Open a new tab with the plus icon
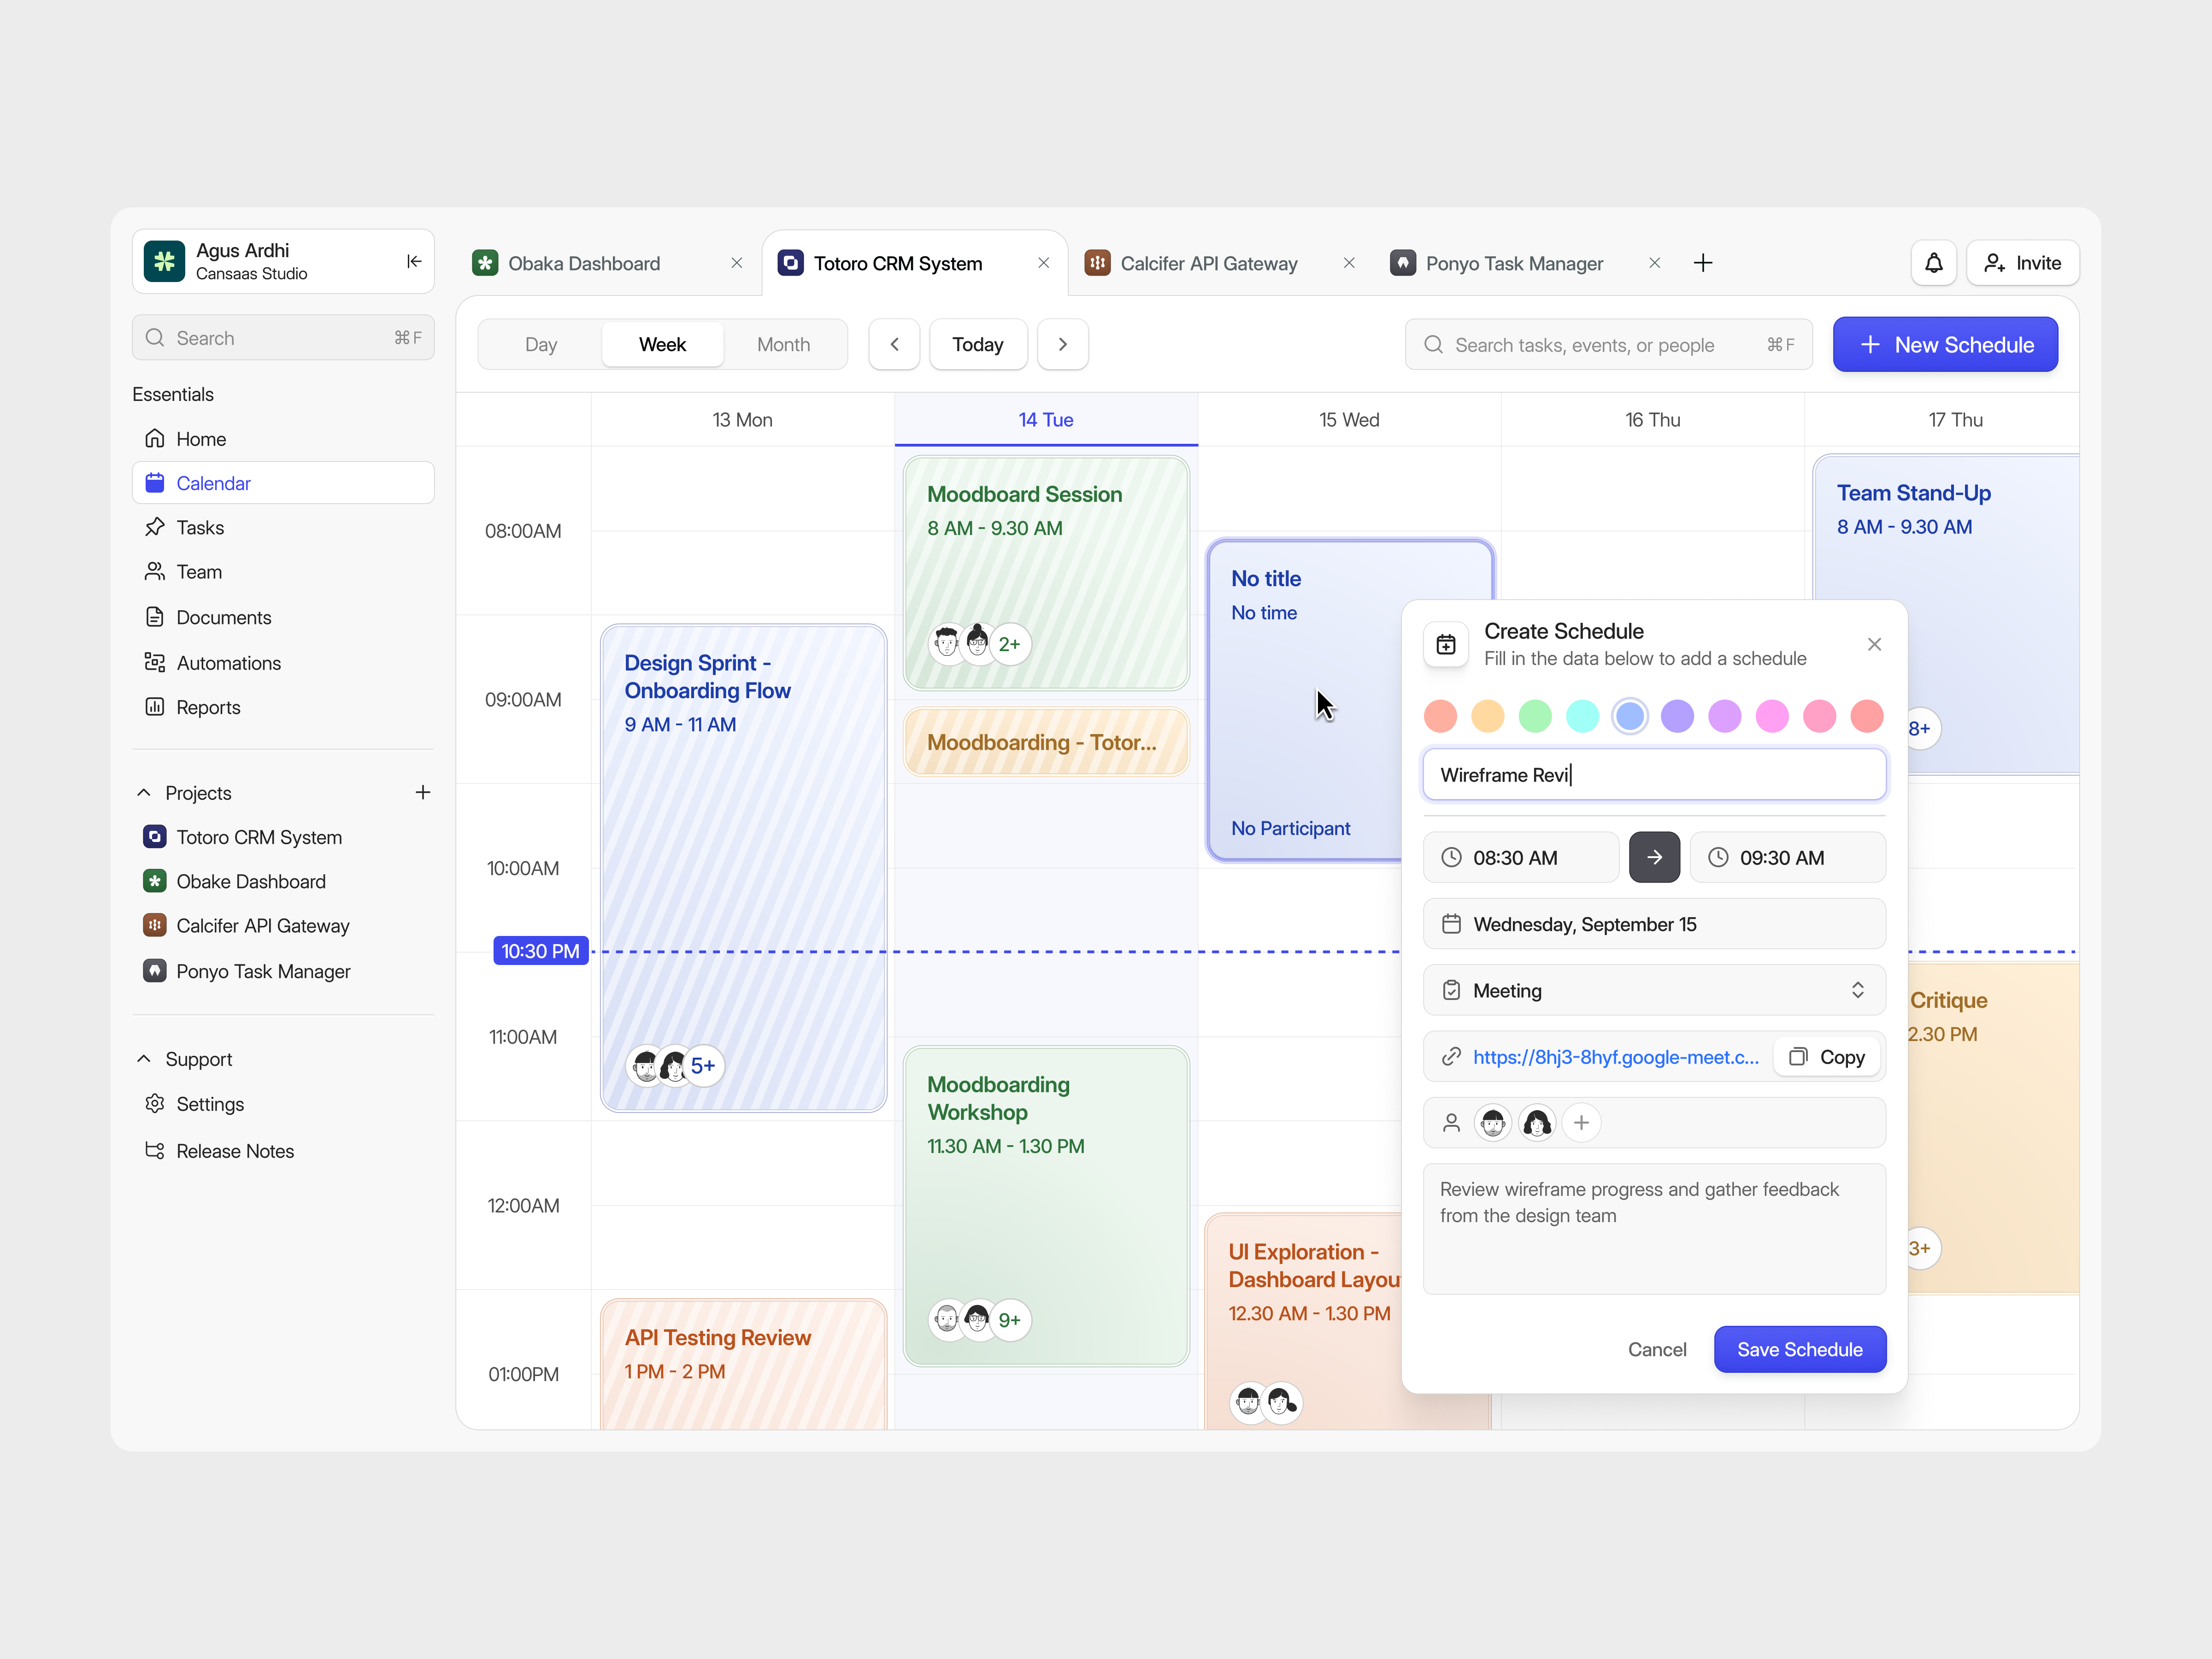Screen dimensions: 2212x1659 pyautogui.click(x=1703, y=262)
